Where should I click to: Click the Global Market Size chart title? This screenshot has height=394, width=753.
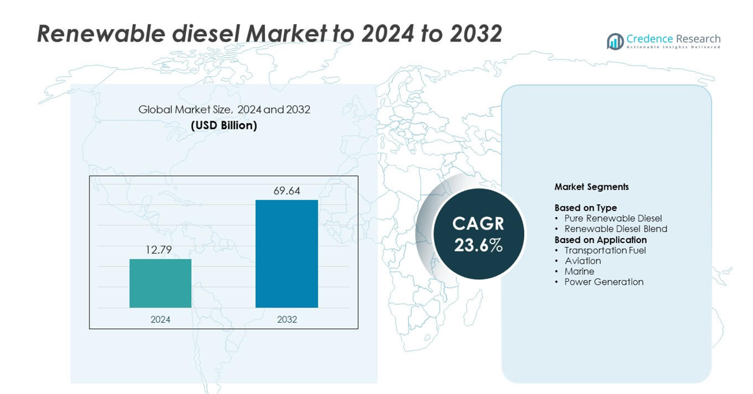(224, 110)
